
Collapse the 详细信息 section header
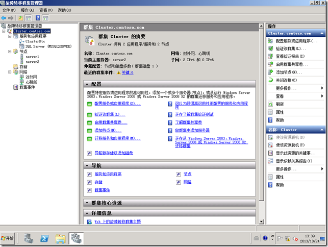pyautogui.click(x=169, y=213)
